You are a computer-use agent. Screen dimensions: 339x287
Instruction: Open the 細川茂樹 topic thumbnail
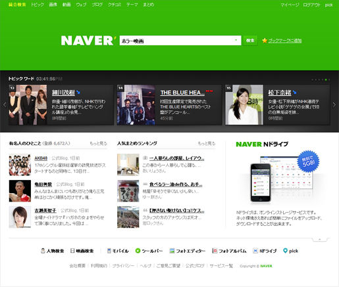(x=28, y=105)
